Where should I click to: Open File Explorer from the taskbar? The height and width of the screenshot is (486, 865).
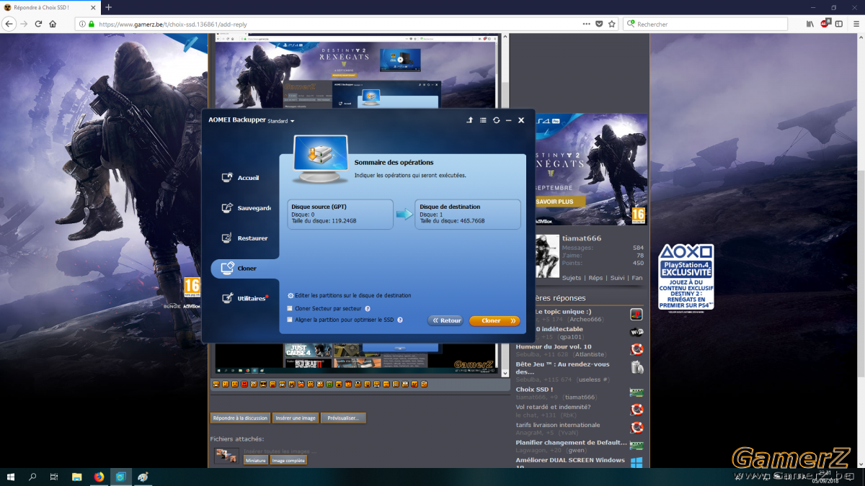click(76, 477)
